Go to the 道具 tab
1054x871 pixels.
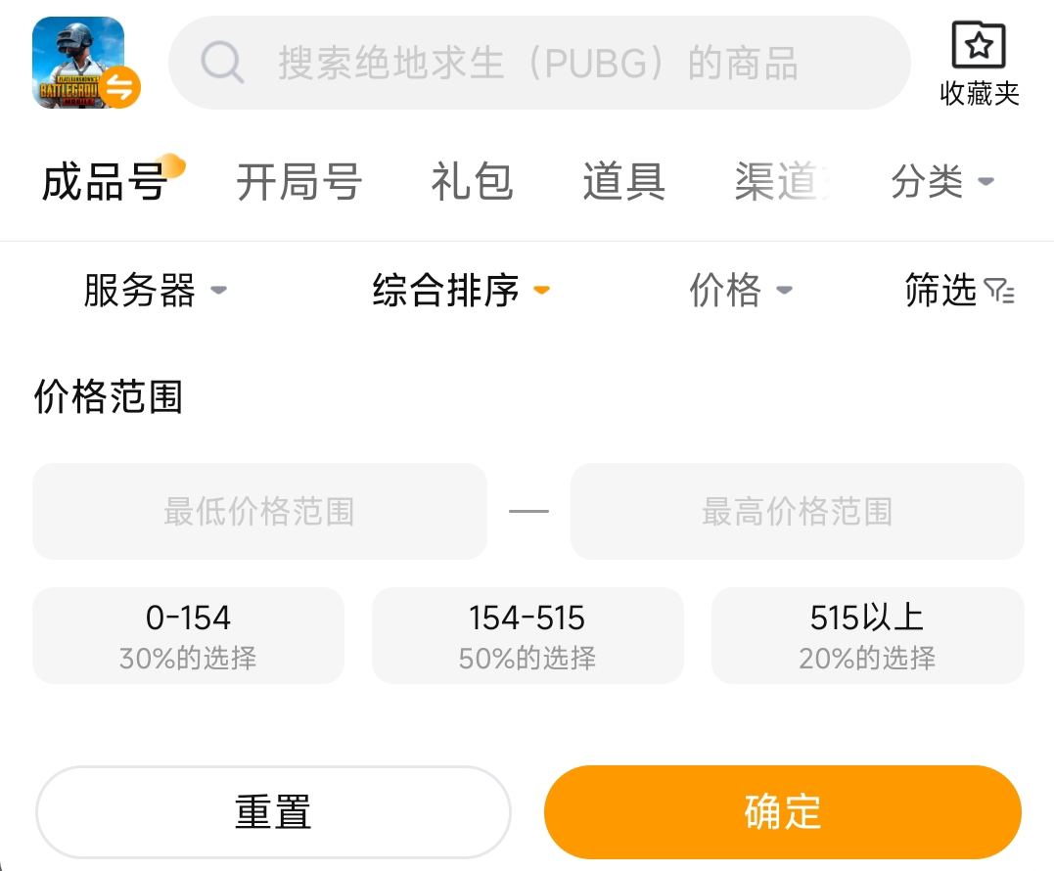[623, 182]
